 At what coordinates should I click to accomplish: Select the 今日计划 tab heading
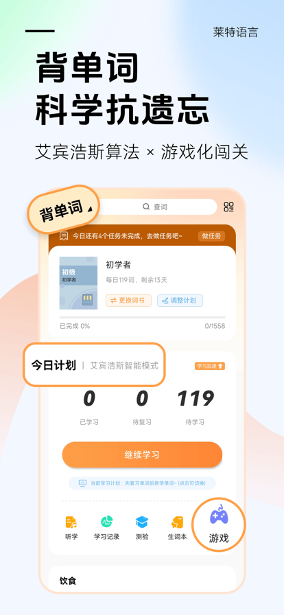[54, 366]
